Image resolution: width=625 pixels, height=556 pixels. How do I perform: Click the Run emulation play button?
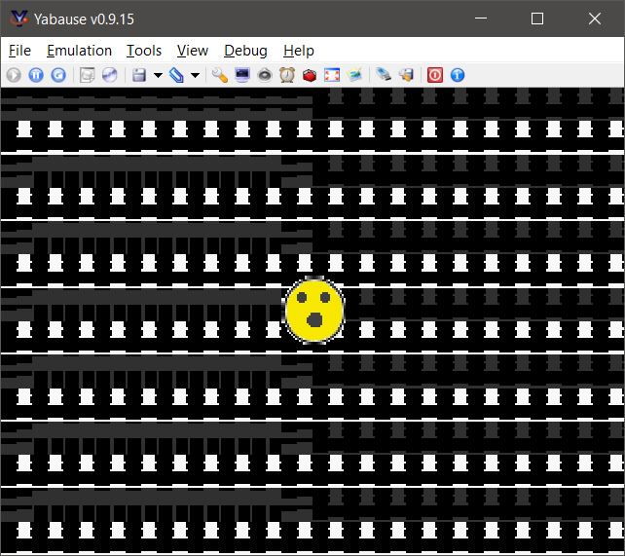(x=15, y=75)
